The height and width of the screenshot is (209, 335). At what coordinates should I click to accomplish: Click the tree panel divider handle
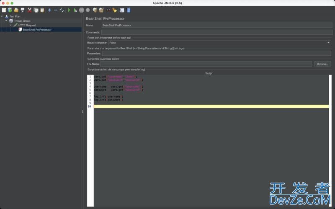coord(82,111)
